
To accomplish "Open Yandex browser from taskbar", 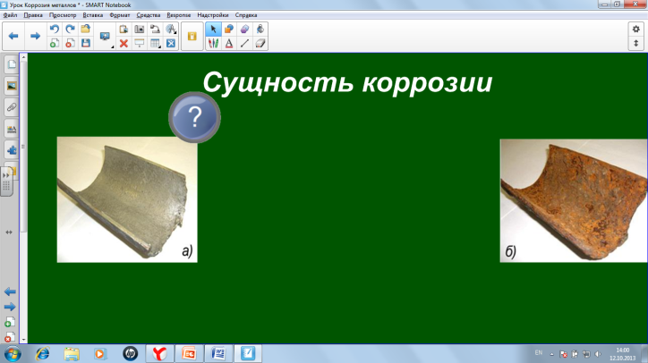I will [159, 354].
